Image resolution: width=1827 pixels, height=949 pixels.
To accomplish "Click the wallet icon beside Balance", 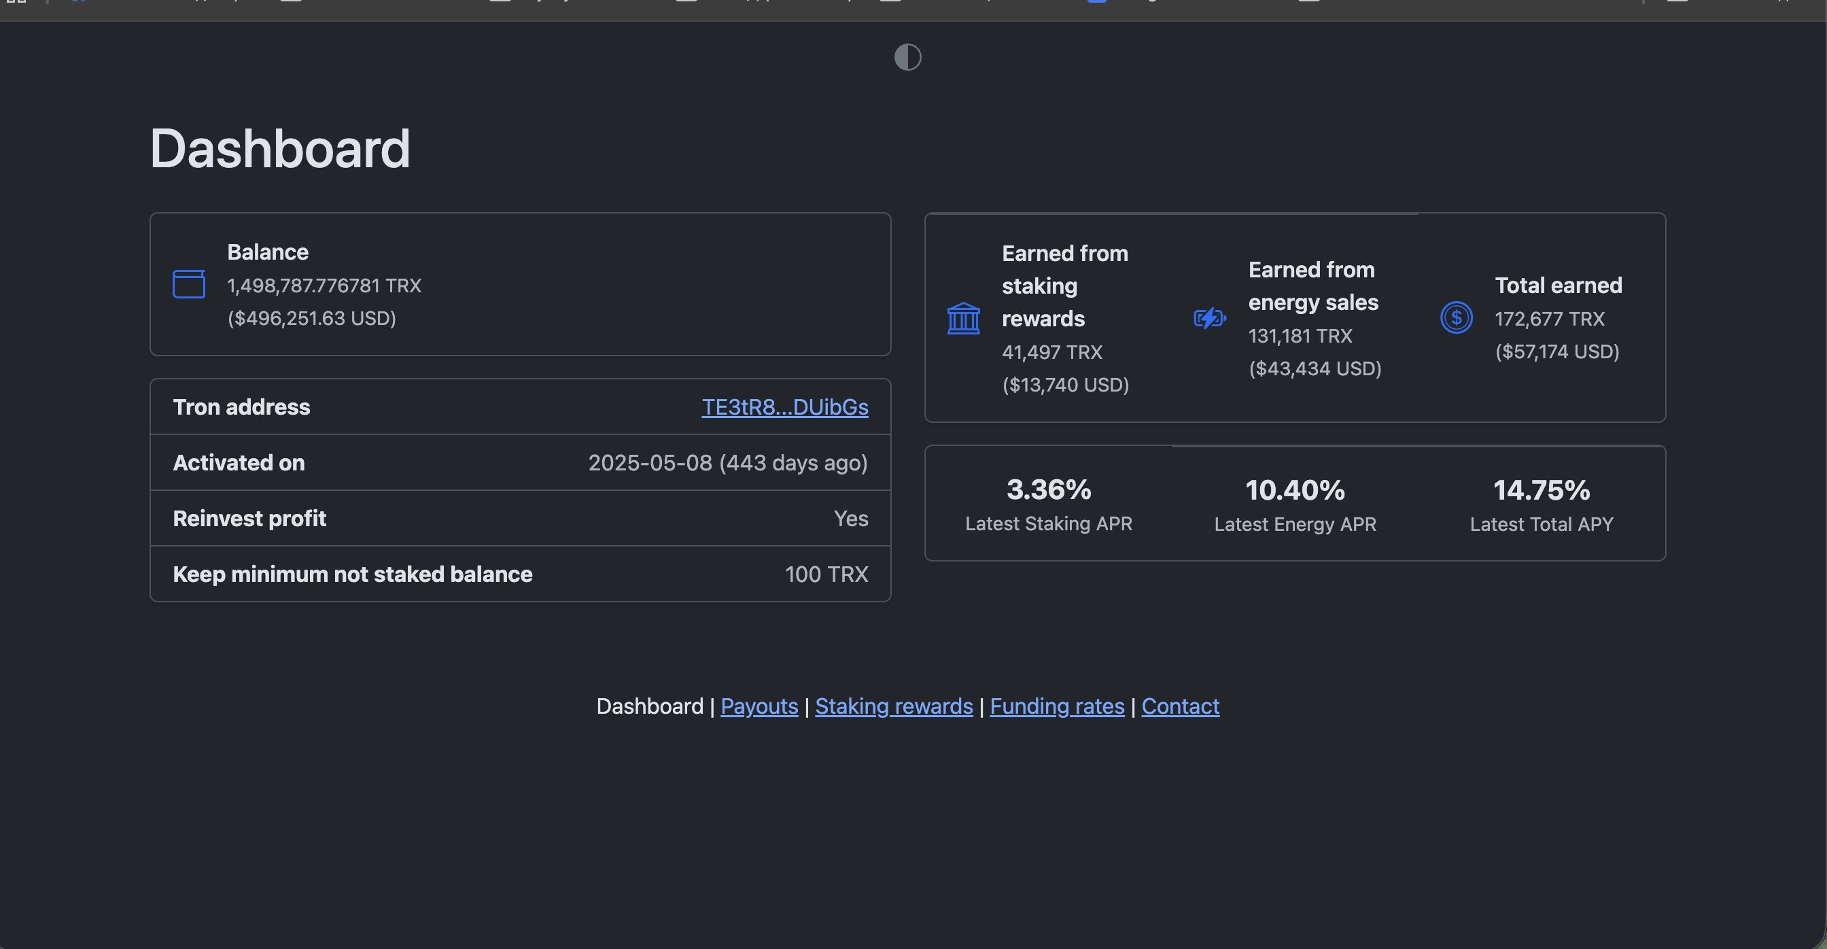I will tap(189, 284).
